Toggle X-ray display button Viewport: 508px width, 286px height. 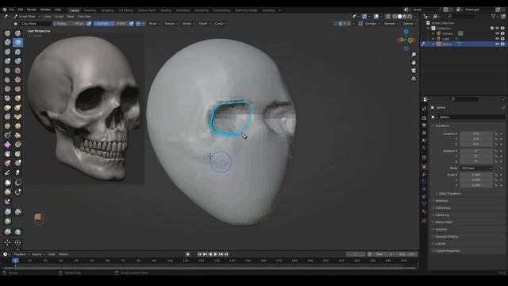point(388,16)
